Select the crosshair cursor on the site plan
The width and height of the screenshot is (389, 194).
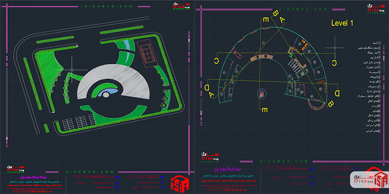72,69
